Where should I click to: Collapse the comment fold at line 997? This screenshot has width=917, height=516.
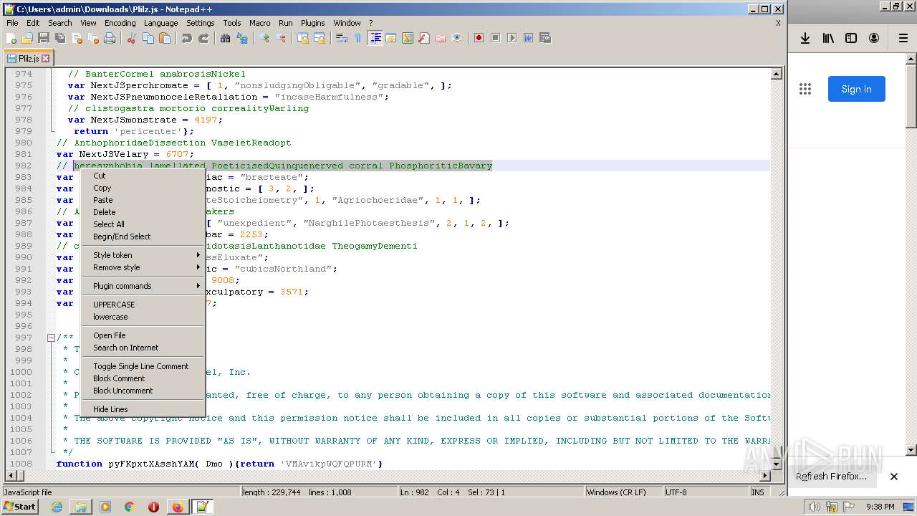click(x=51, y=338)
